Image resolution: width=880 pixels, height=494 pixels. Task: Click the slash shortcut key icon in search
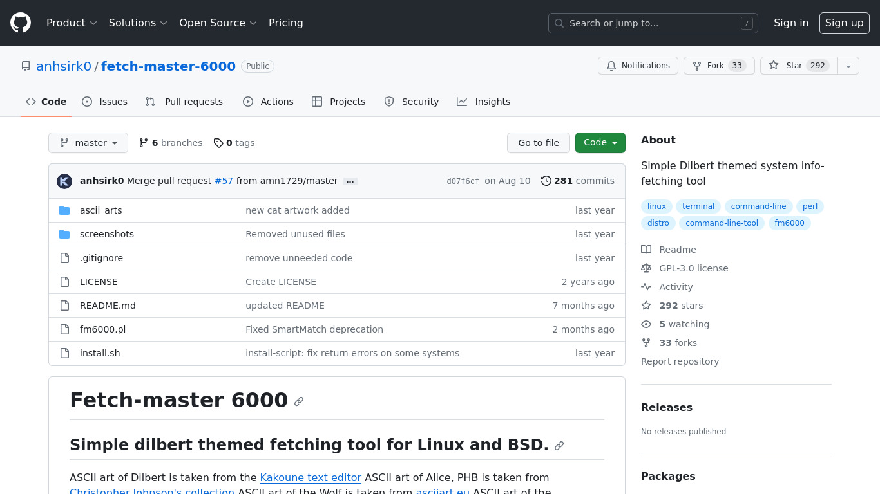(747, 23)
